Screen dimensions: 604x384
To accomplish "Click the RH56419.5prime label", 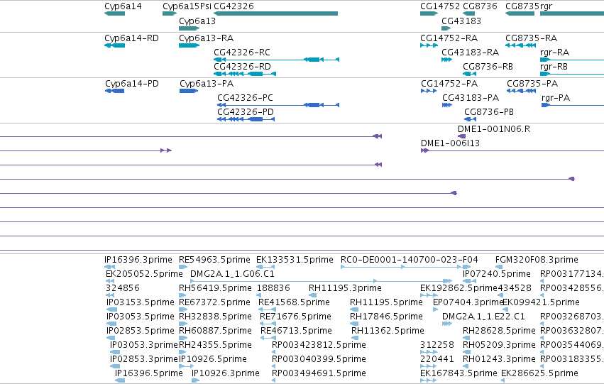I will [215, 288].
